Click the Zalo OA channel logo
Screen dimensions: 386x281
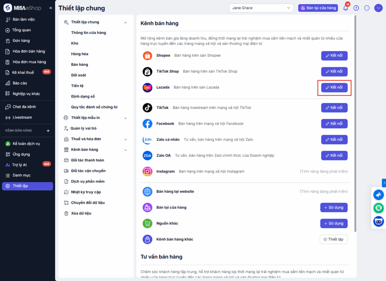pyautogui.click(x=147, y=156)
